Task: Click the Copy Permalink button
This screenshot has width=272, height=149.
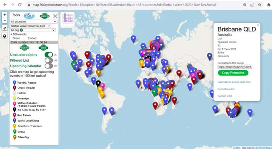Action: [x=233, y=73]
